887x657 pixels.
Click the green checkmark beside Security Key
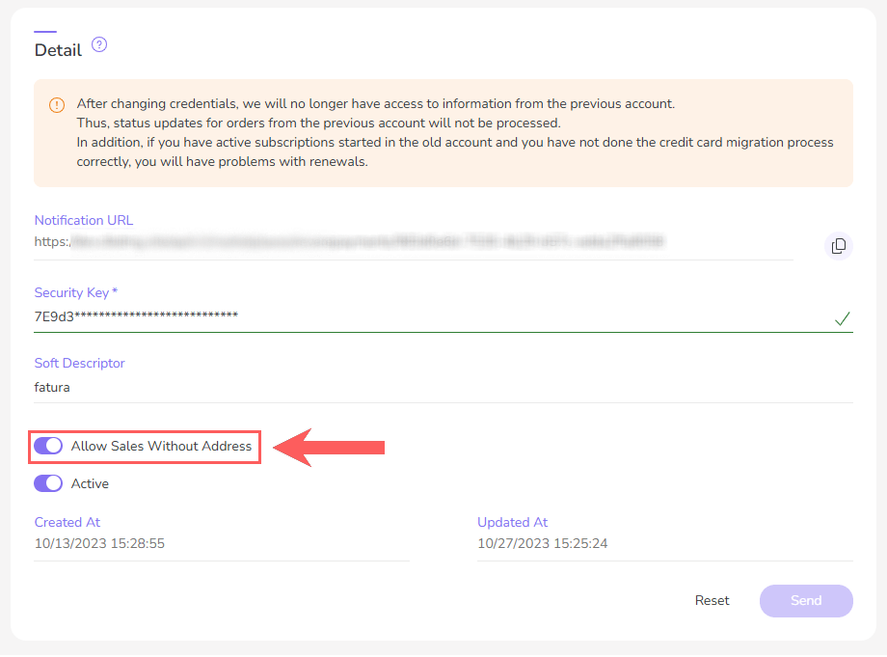(843, 318)
